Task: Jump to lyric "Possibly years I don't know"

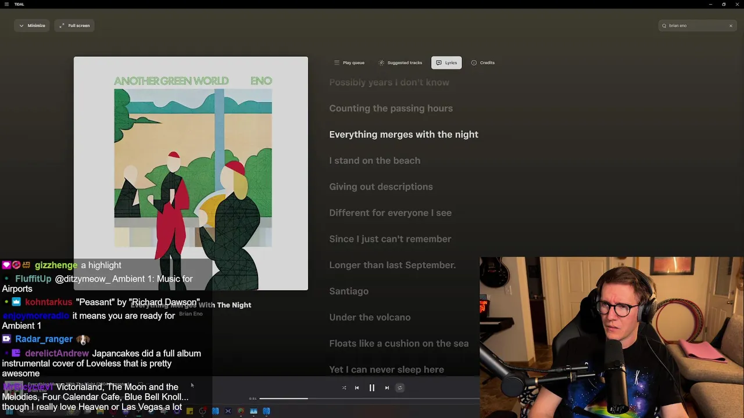Action: (x=389, y=82)
